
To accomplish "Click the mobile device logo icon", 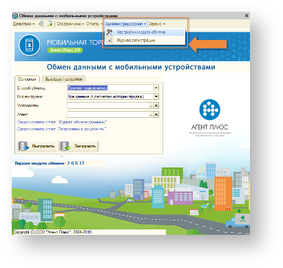I will (29, 45).
